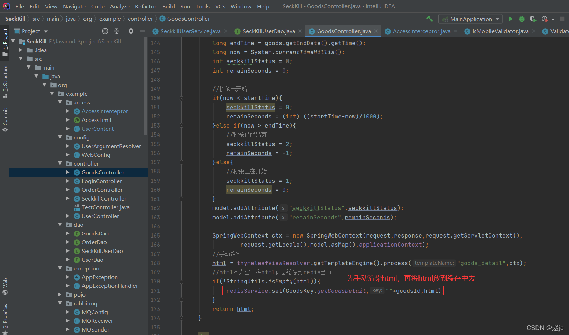Select the GoodsDao interface in the tree
569x335 pixels.
(95, 233)
